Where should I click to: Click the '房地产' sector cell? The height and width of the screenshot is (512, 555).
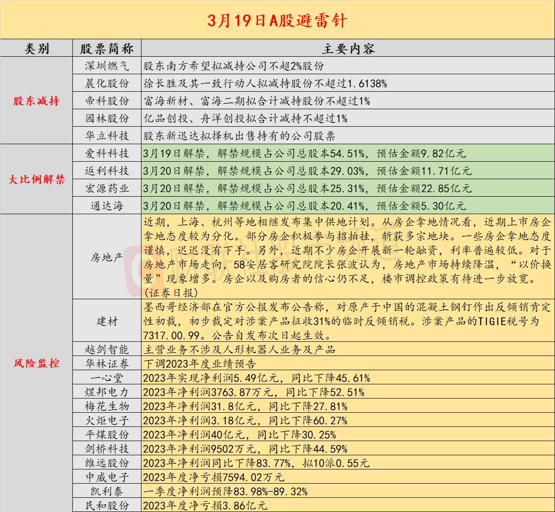coord(107,258)
